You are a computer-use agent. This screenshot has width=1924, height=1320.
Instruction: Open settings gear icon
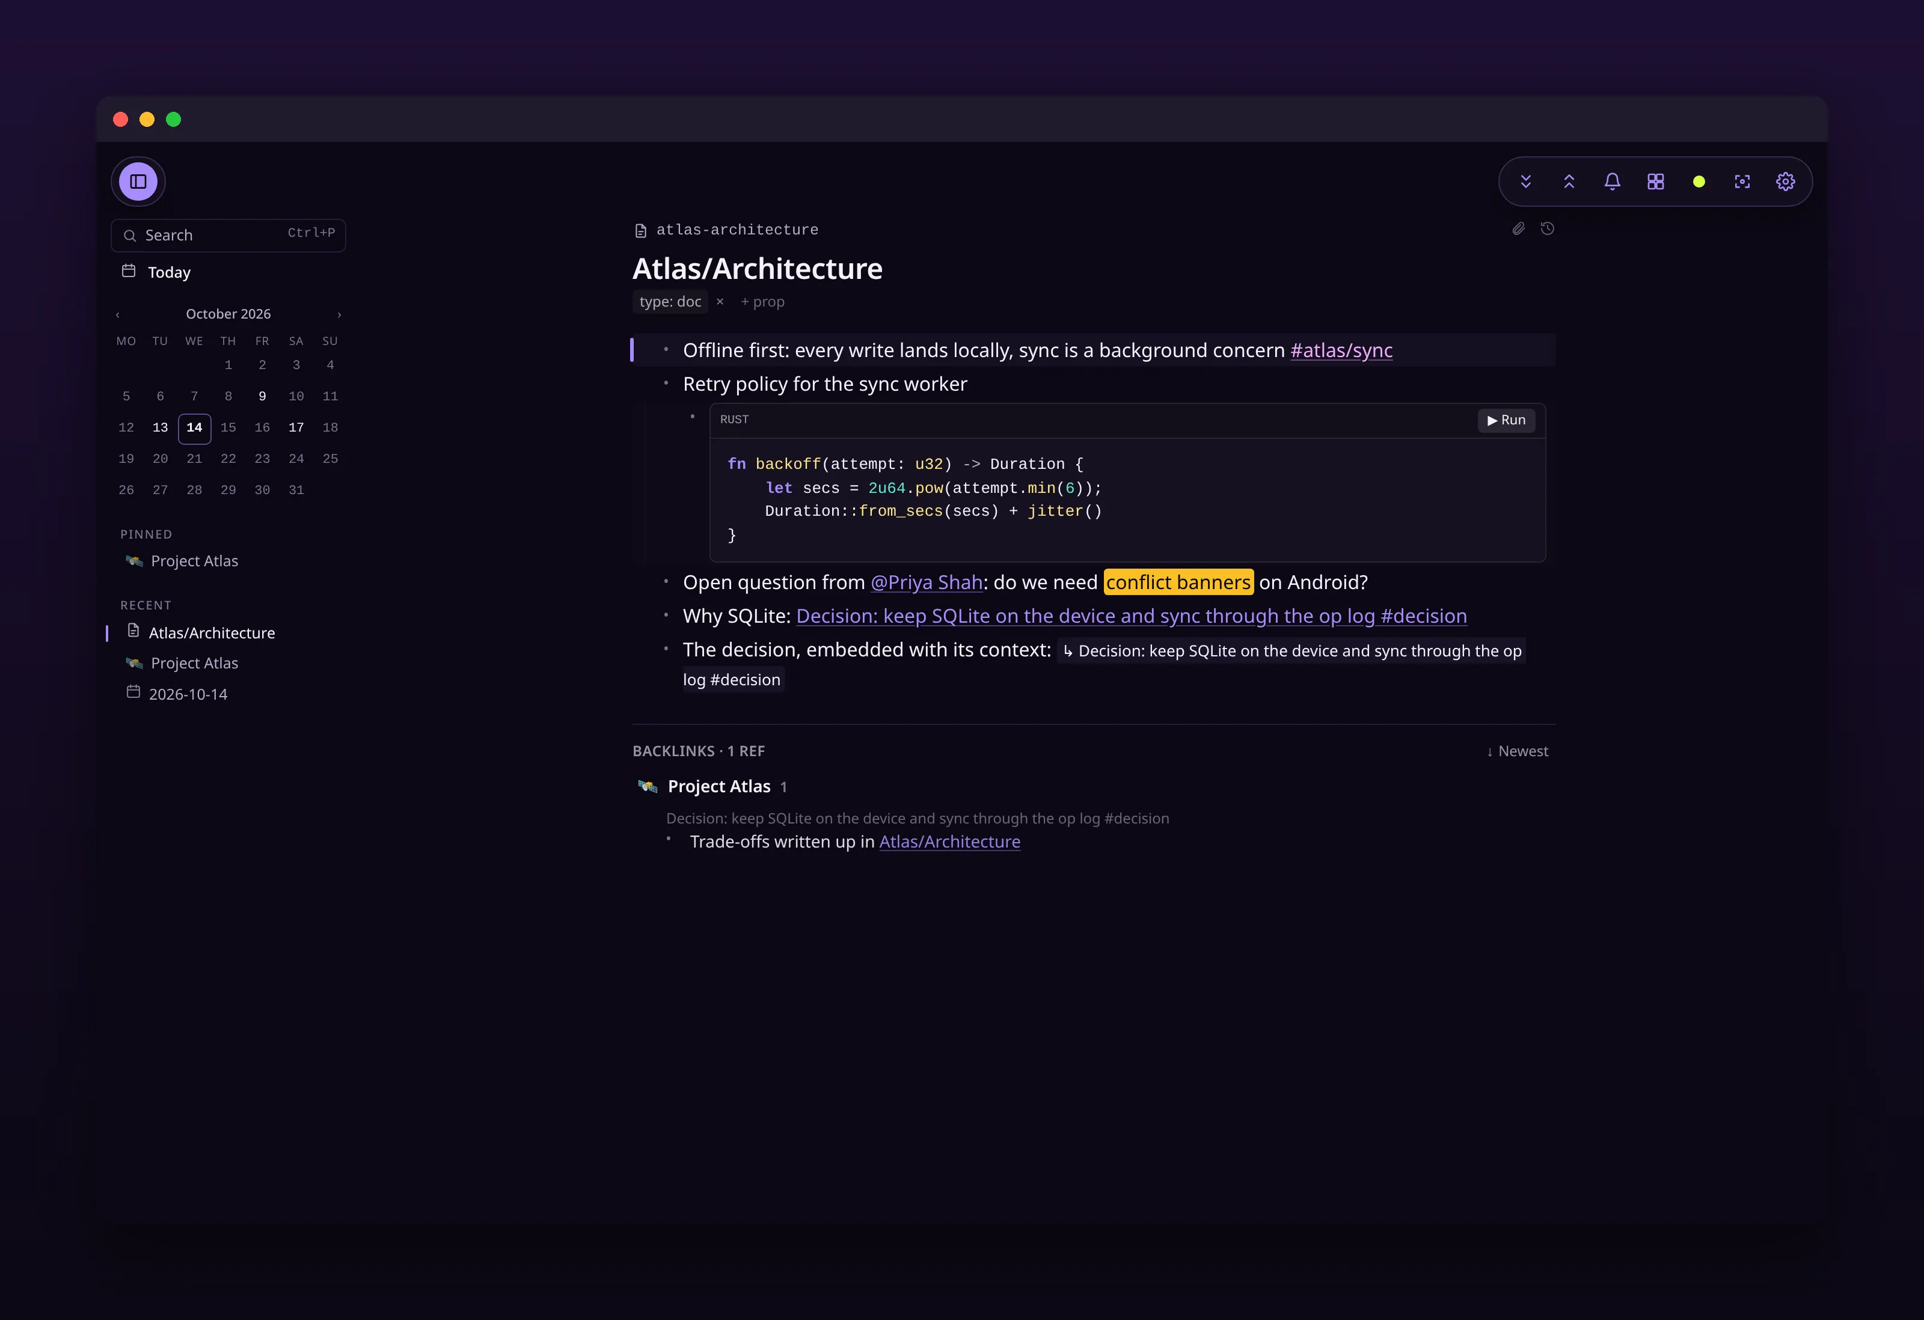1785,182
